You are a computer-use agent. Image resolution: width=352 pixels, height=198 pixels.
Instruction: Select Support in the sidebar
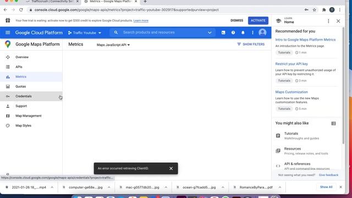pyautogui.click(x=31, y=106)
